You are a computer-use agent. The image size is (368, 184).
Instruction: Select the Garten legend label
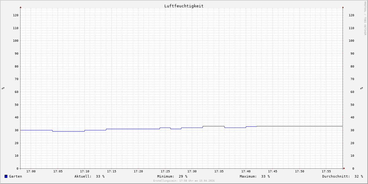pos(16,176)
